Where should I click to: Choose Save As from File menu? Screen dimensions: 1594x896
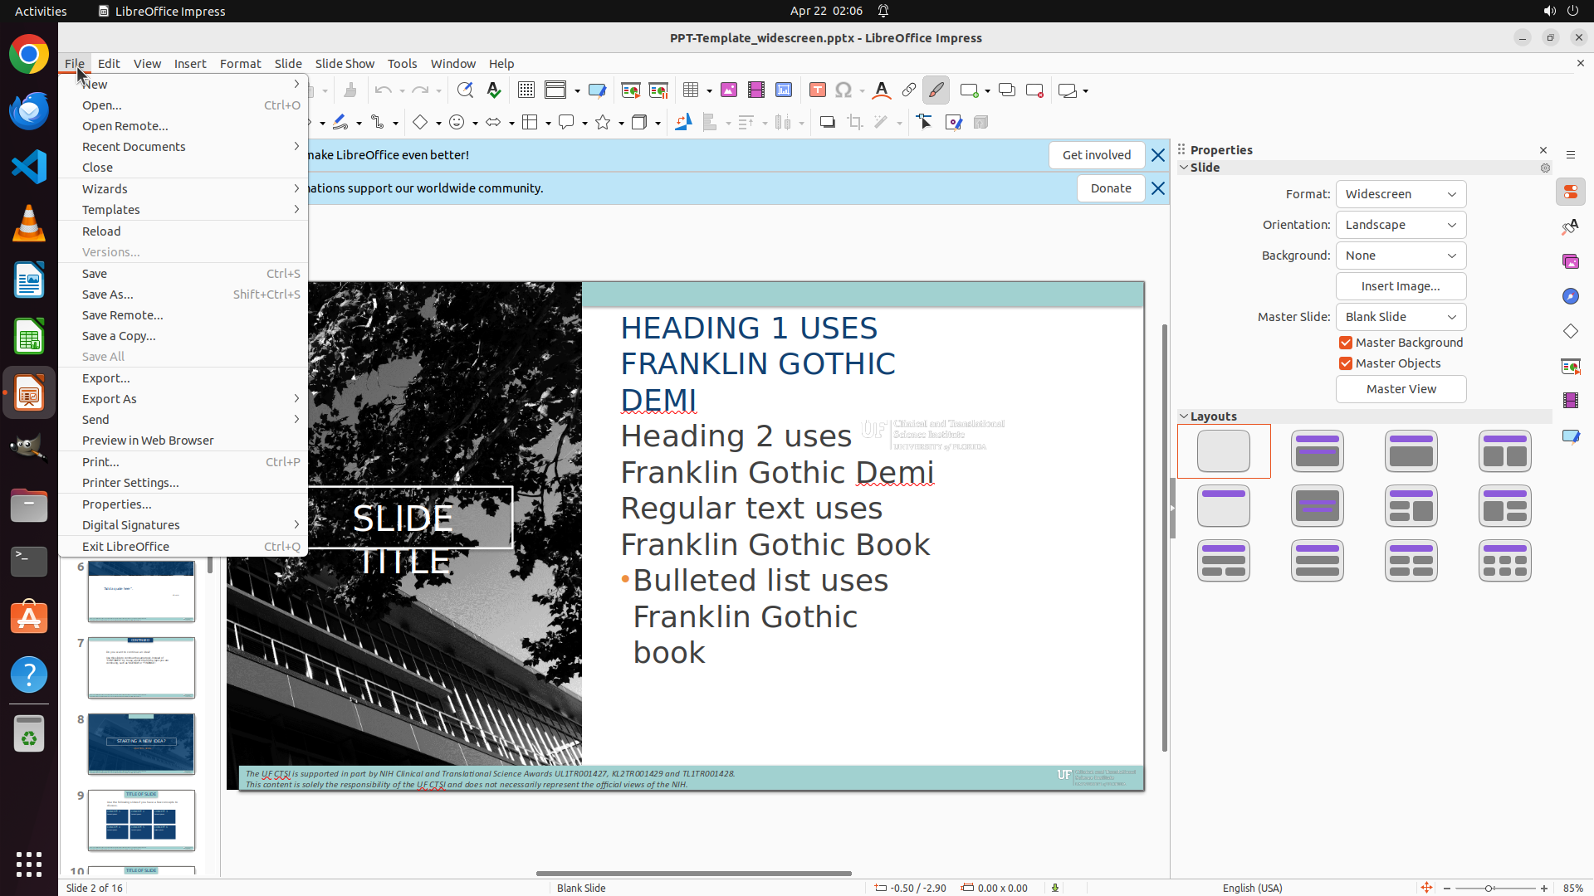click(x=108, y=295)
